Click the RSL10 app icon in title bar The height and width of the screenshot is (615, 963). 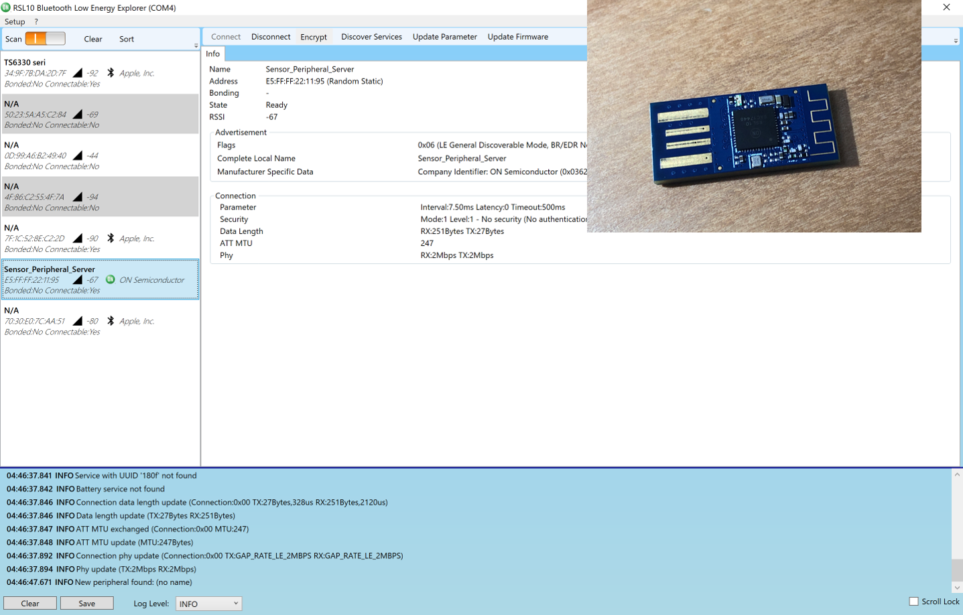[x=6, y=7]
